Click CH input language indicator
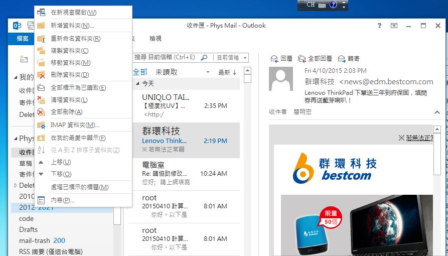 click(311, 5)
